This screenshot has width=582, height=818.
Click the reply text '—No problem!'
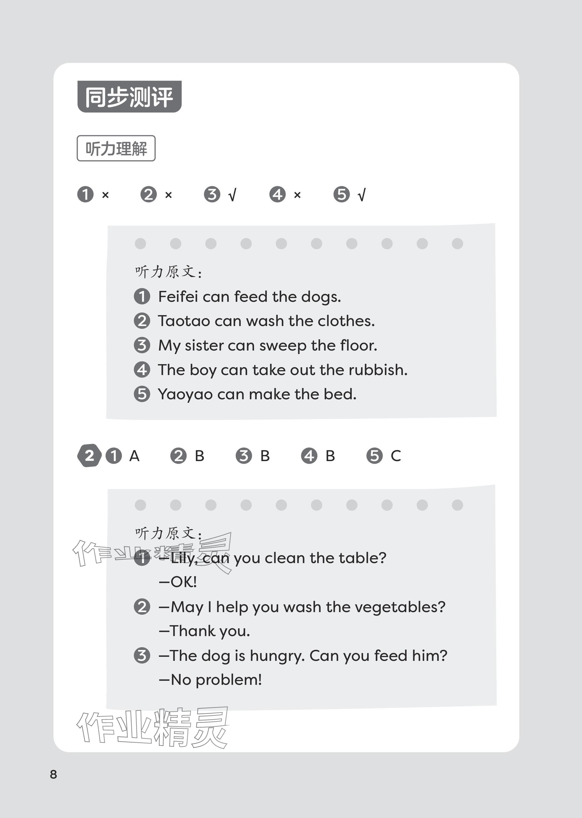click(210, 680)
